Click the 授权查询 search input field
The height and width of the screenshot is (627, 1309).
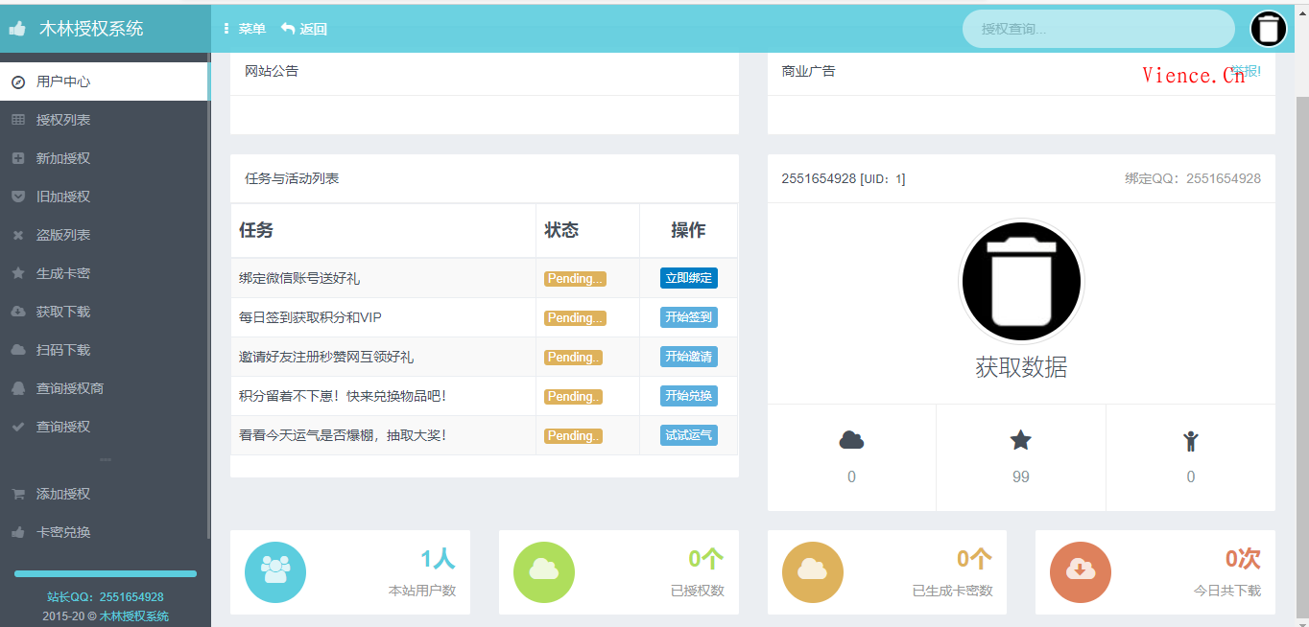[1098, 29]
